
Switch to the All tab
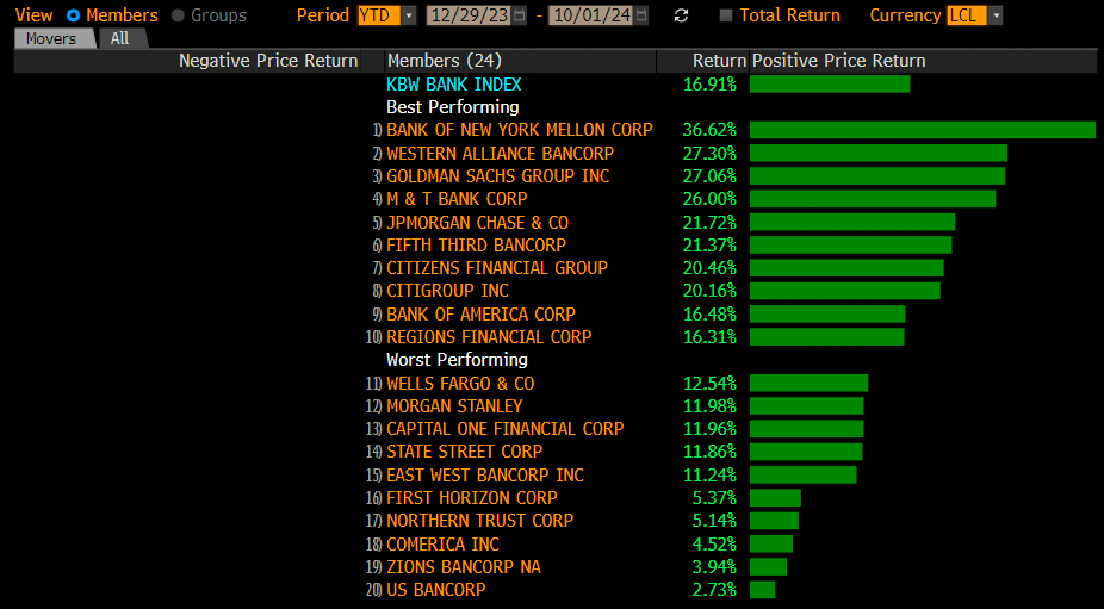pyautogui.click(x=120, y=39)
